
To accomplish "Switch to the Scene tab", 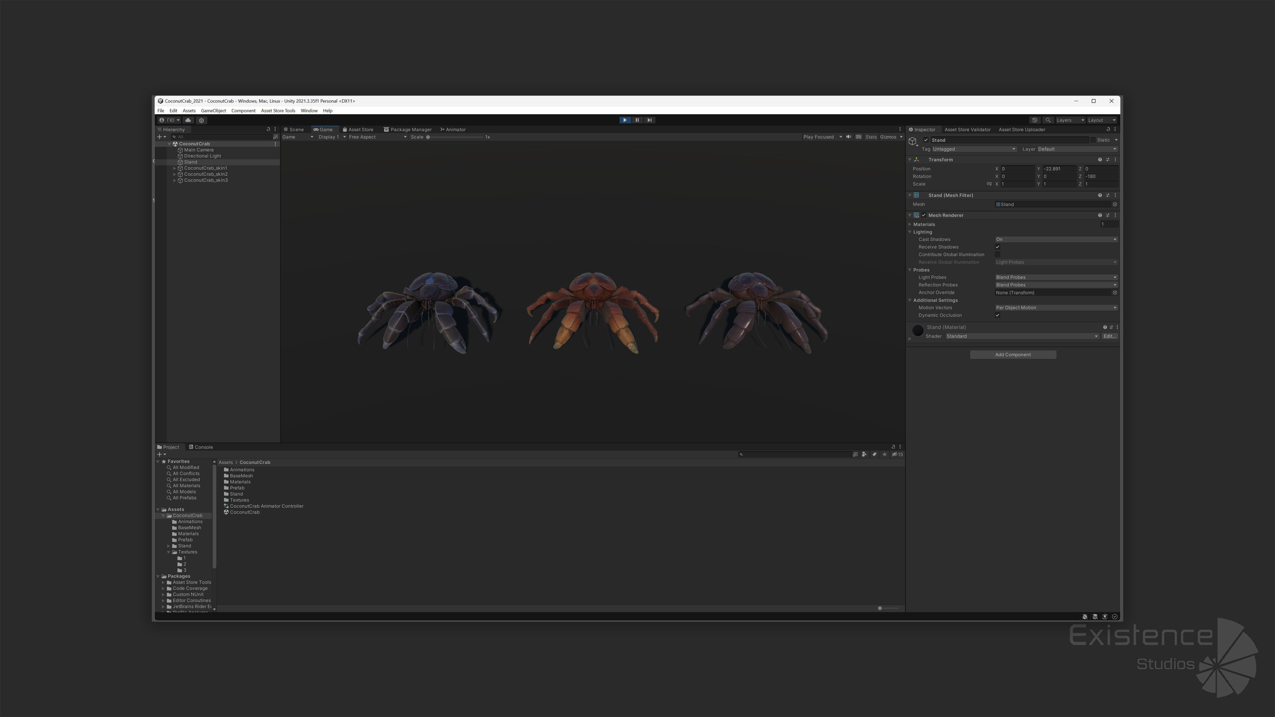I will pos(294,130).
